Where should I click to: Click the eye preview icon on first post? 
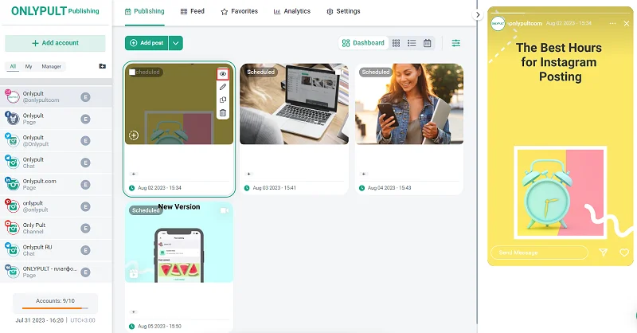[223, 73]
